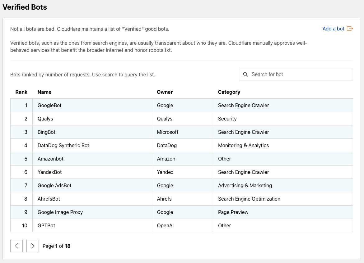Click the magnifying glass search icon
This screenshot has height=263, width=364.
tap(246, 75)
